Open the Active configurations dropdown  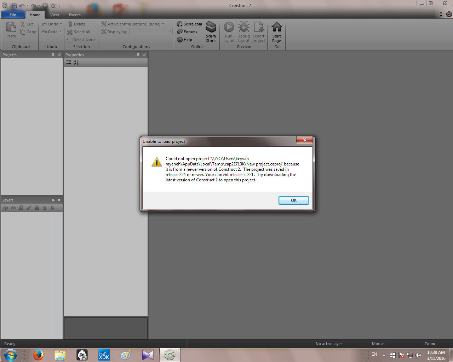click(133, 24)
